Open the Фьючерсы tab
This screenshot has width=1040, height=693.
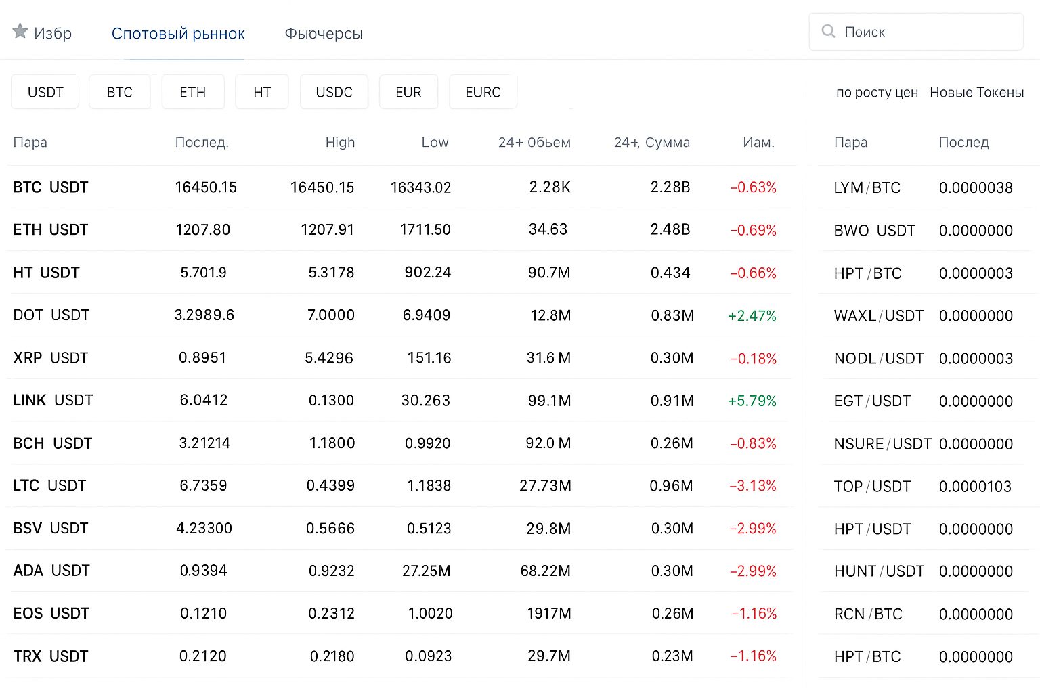coord(324,34)
